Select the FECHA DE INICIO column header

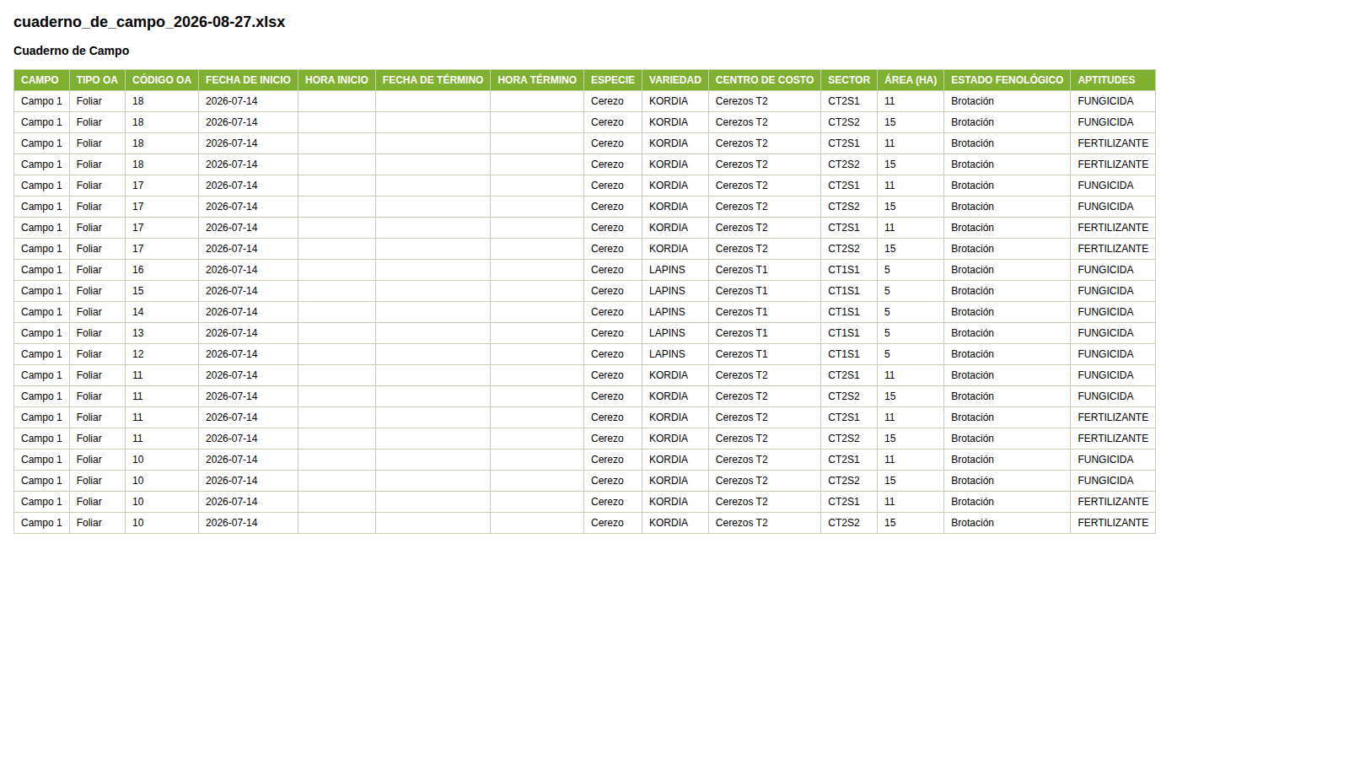coord(248,80)
